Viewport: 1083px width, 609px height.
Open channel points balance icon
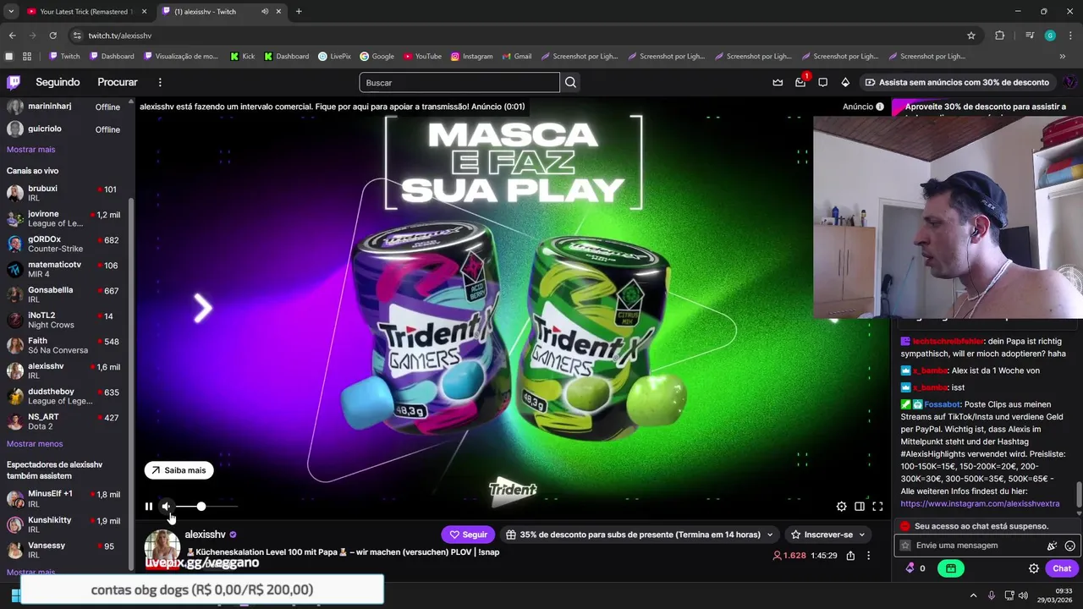tap(910, 568)
